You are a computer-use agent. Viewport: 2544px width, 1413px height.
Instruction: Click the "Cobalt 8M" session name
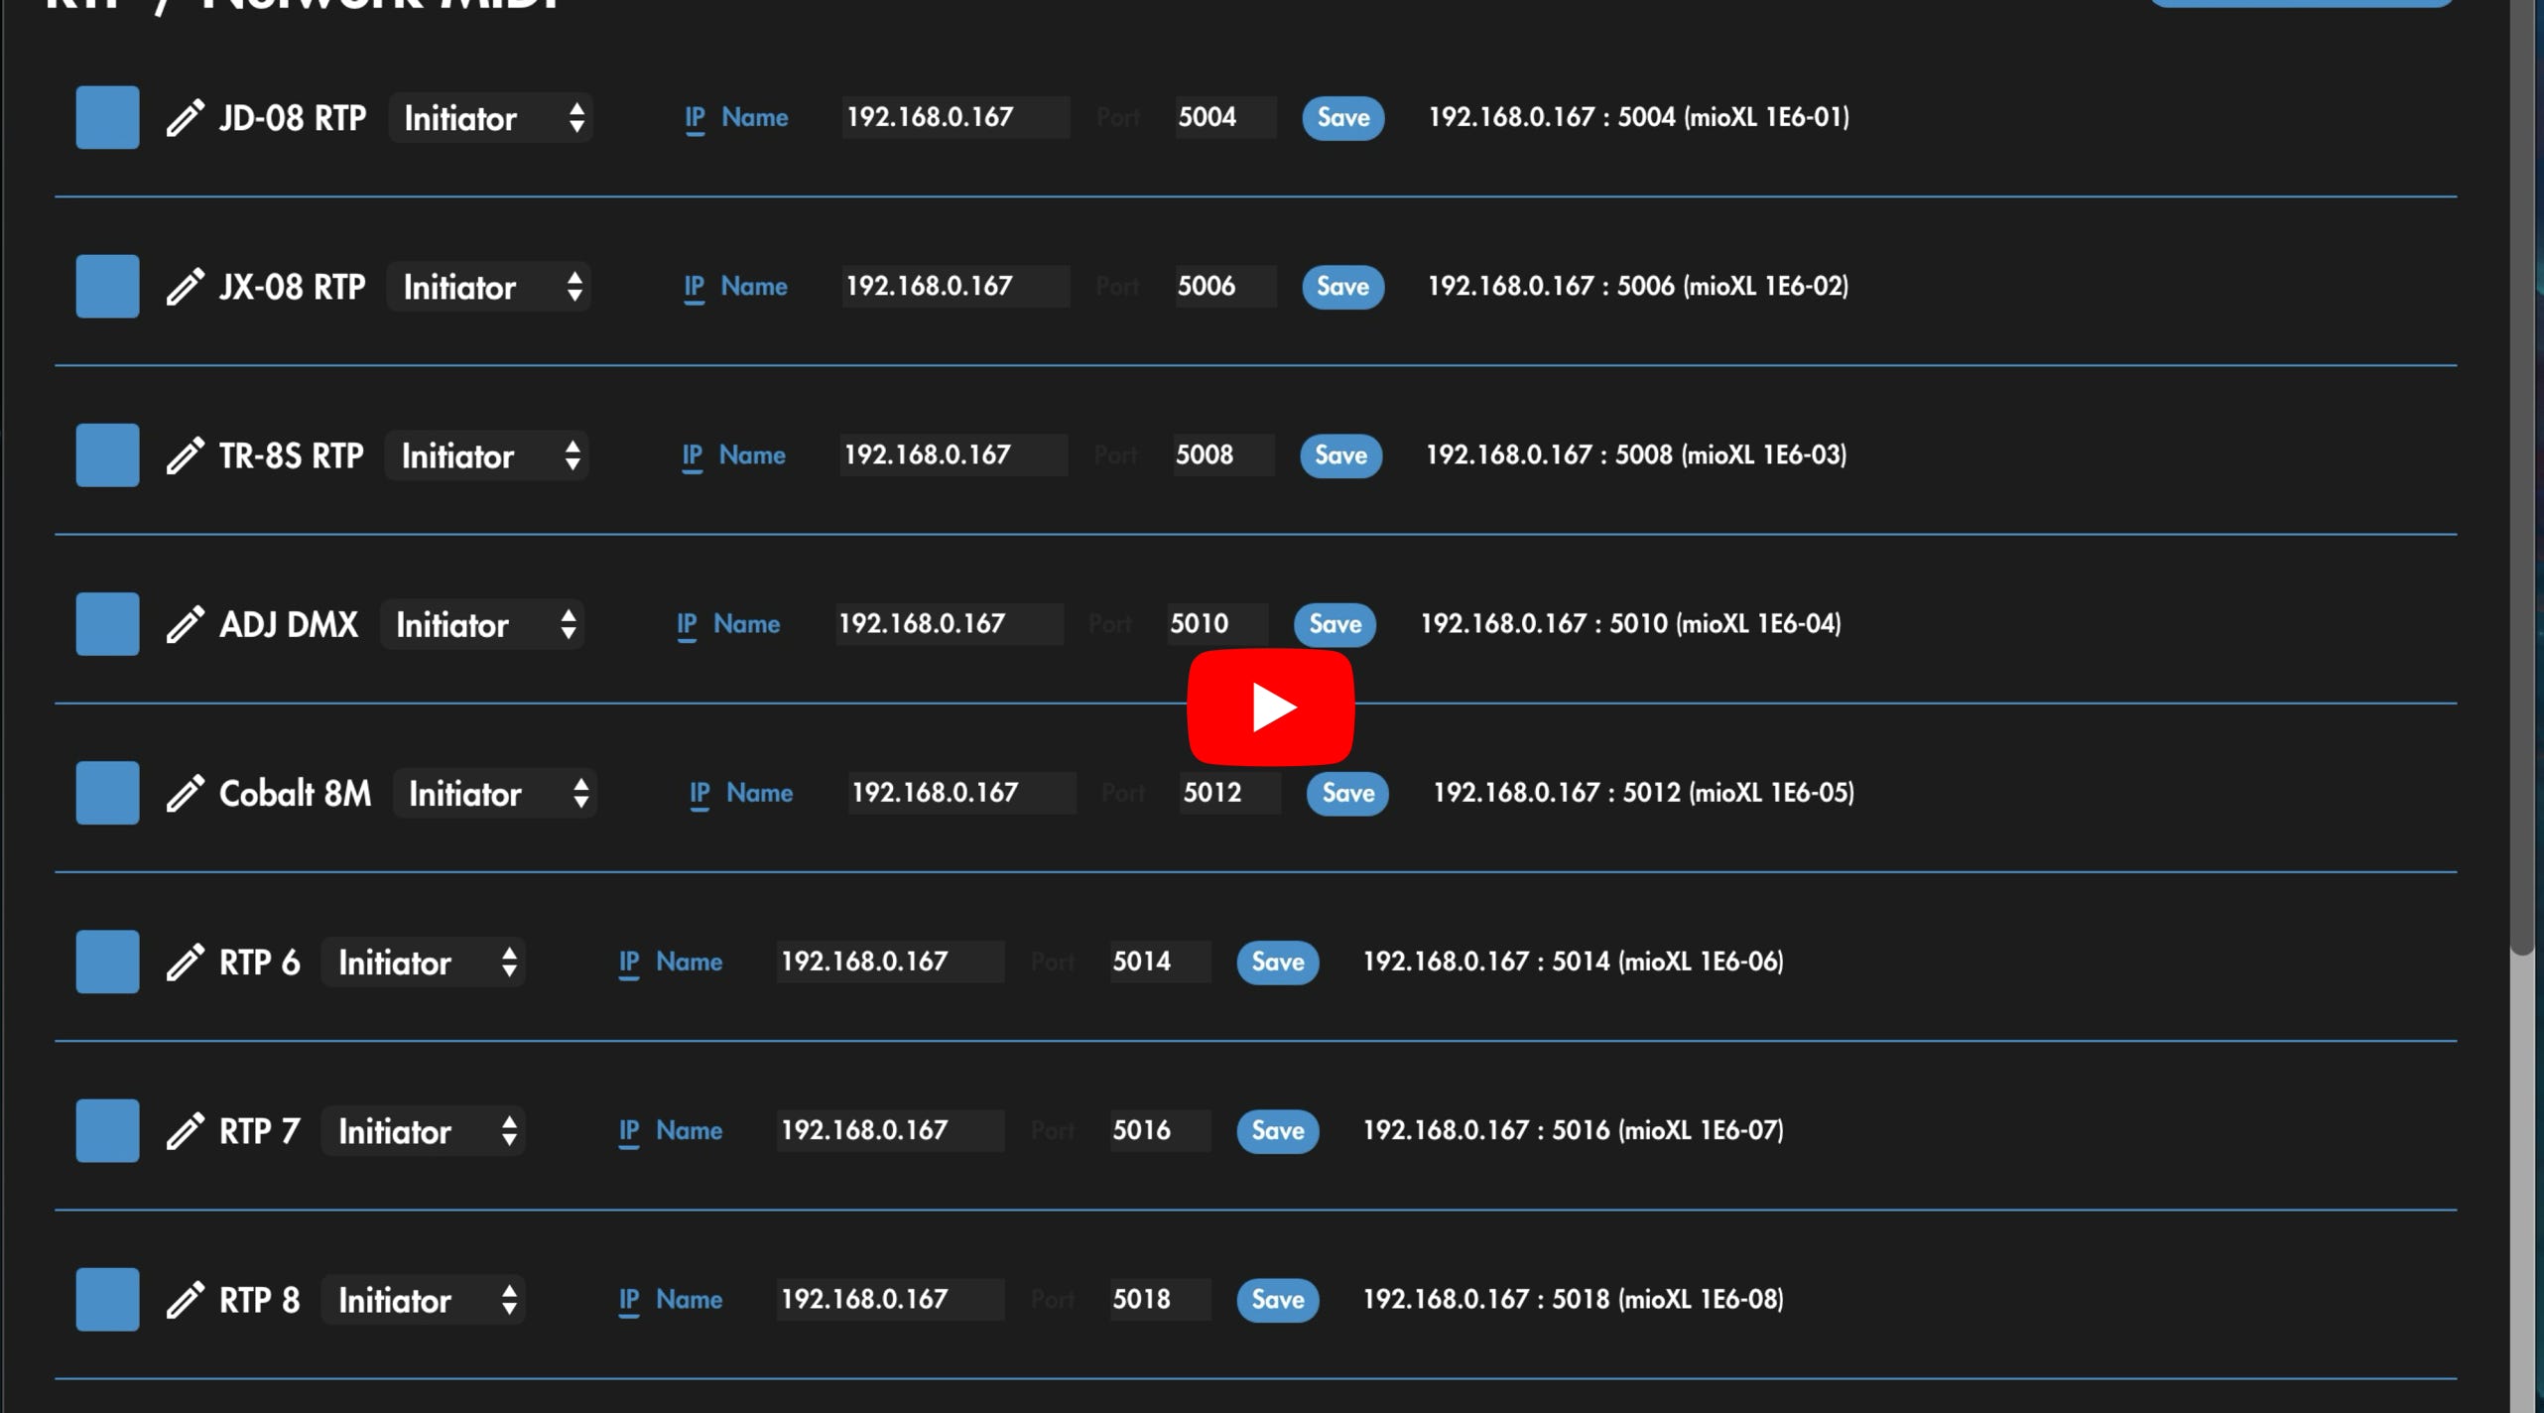tap(295, 793)
